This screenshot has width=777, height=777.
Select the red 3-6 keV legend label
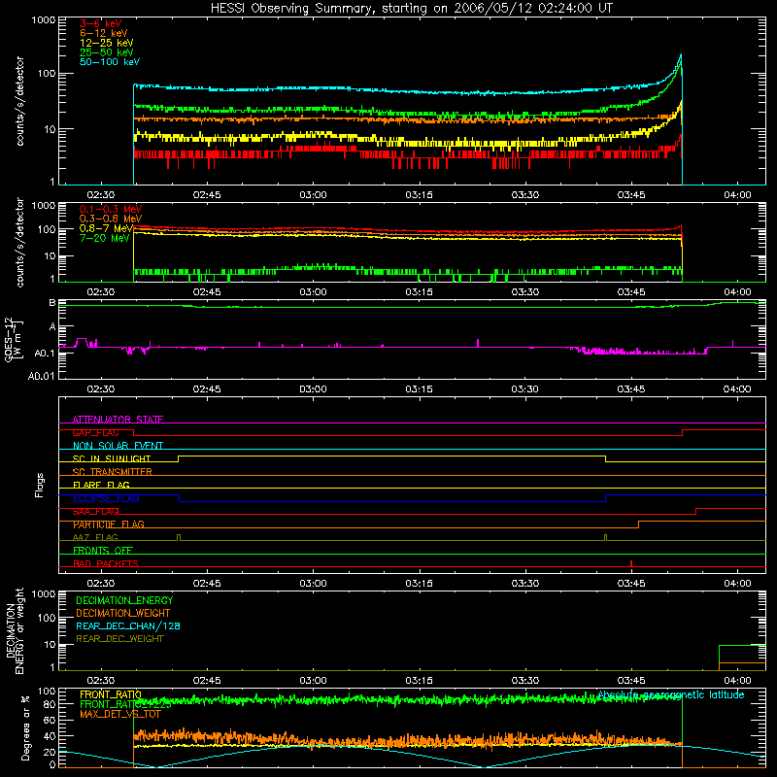100,23
